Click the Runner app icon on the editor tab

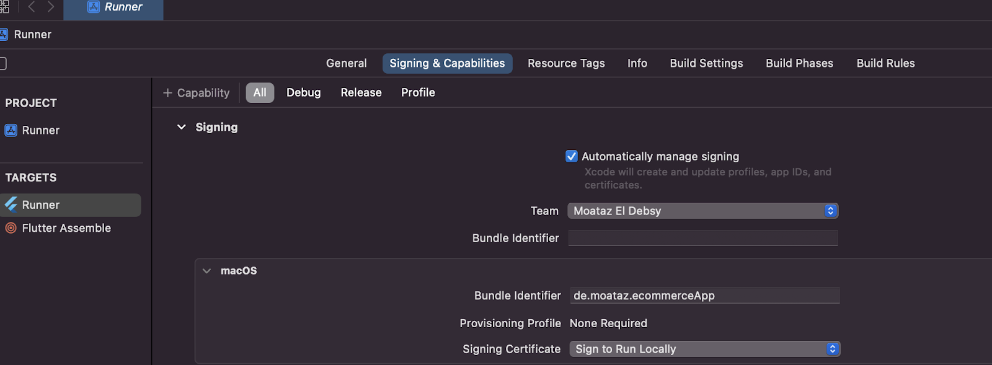pyautogui.click(x=93, y=7)
